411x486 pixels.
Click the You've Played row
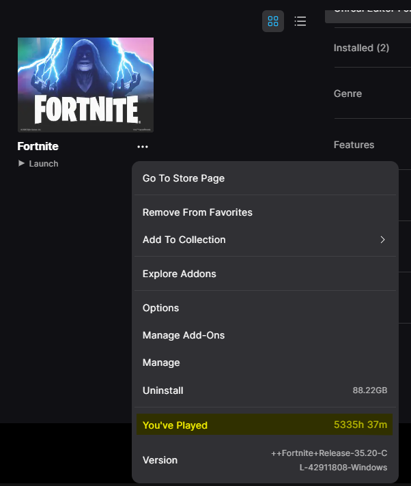264,425
